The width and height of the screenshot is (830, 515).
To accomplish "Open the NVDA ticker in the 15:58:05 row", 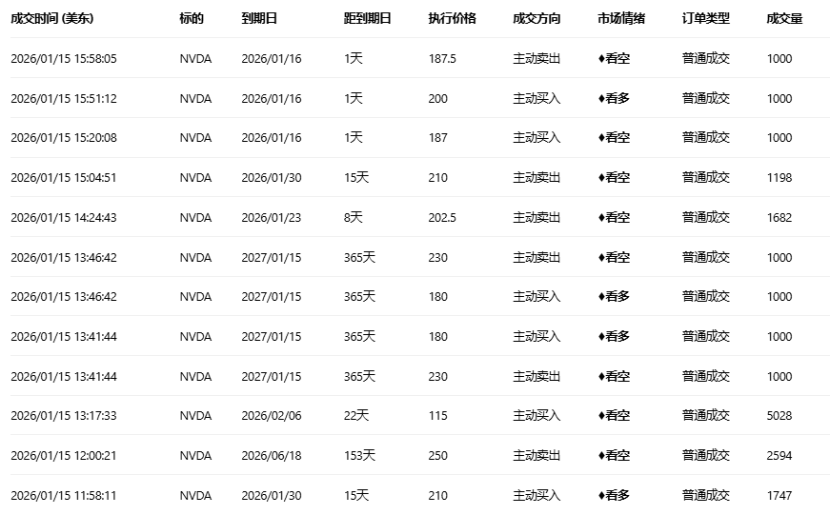I will [x=195, y=59].
